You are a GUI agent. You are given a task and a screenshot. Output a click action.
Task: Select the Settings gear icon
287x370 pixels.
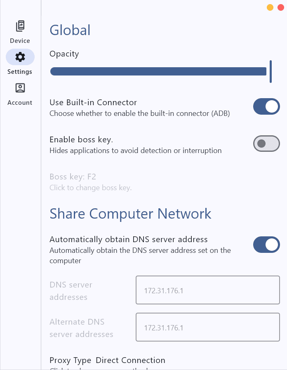point(20,57)
